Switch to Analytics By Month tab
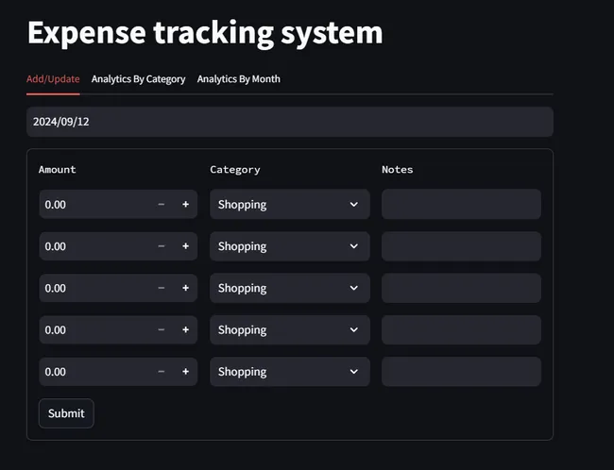The height and width of the screenshot is (470, 614). click(238, 79)
